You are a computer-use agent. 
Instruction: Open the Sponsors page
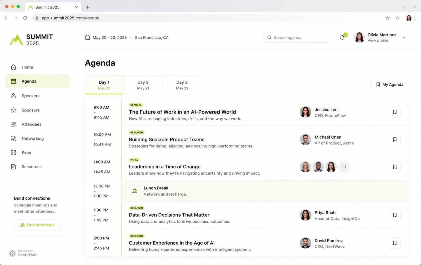tap(38, 110)
